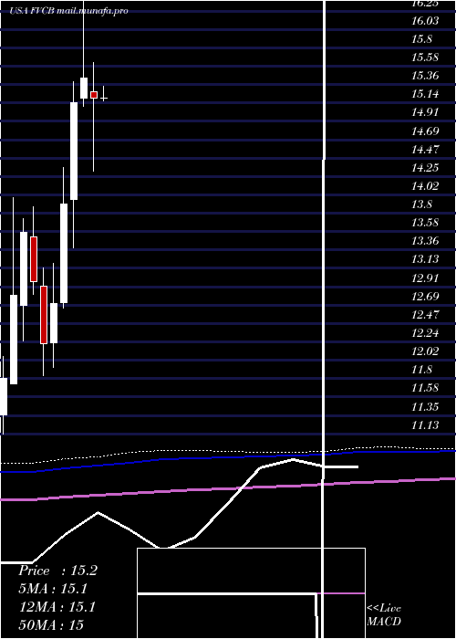Viewport: 456px width, 639px height.
Task: Click the small red candlestick beside the 15.14 level
Action: pos(94,95)
